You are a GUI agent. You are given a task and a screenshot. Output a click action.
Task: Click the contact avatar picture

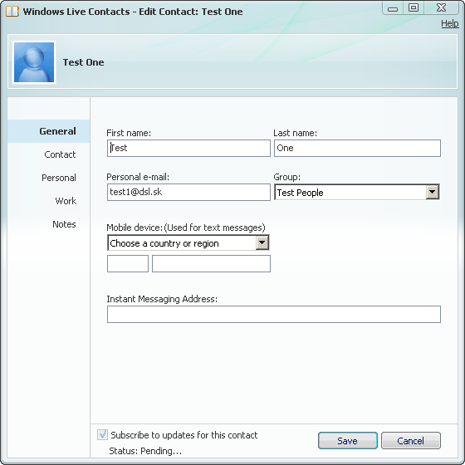click(34, 62)
